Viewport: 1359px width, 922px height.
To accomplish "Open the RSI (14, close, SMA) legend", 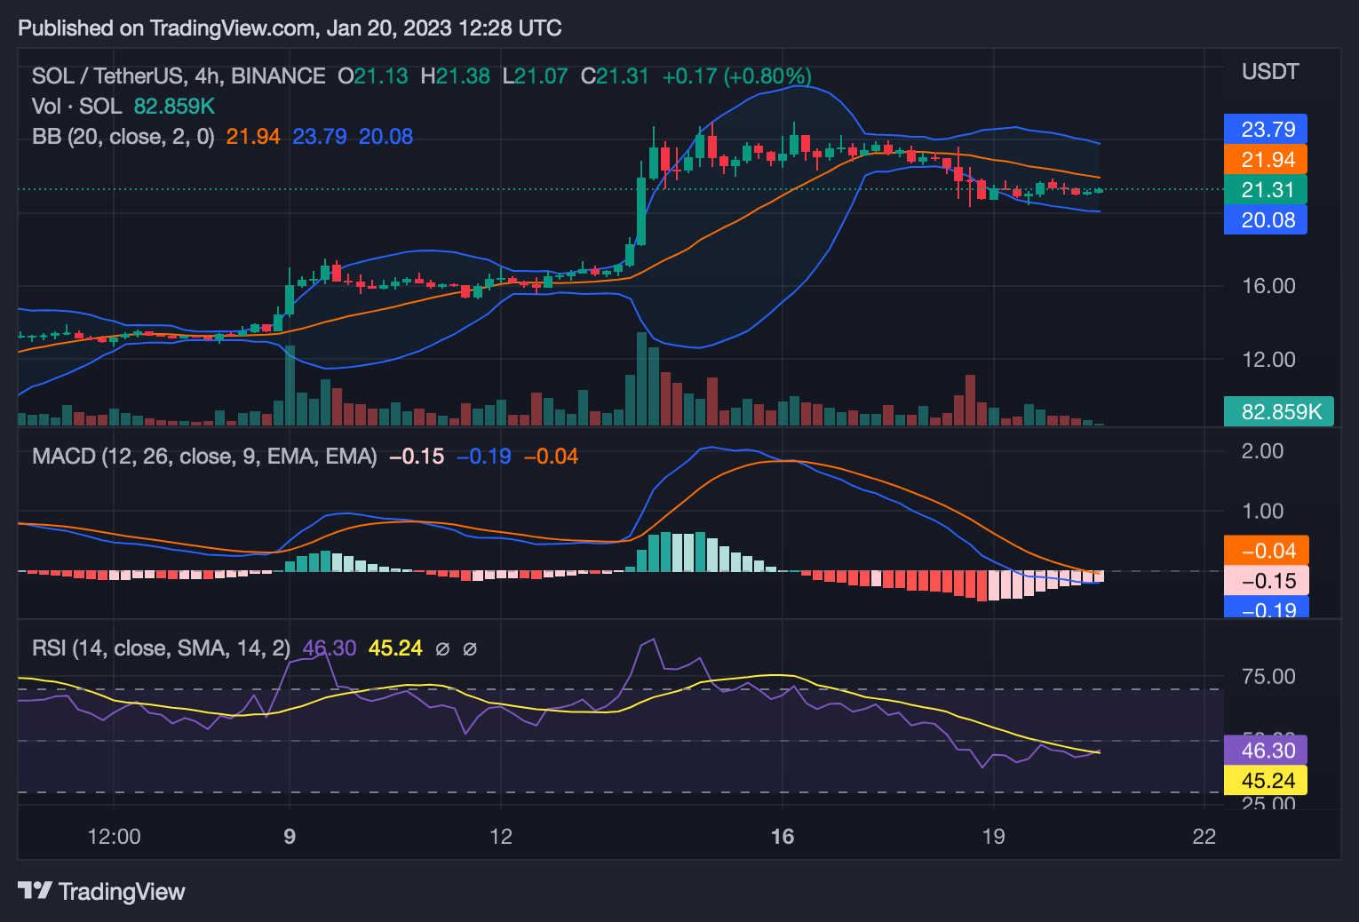I will click(x=161, y=648).
